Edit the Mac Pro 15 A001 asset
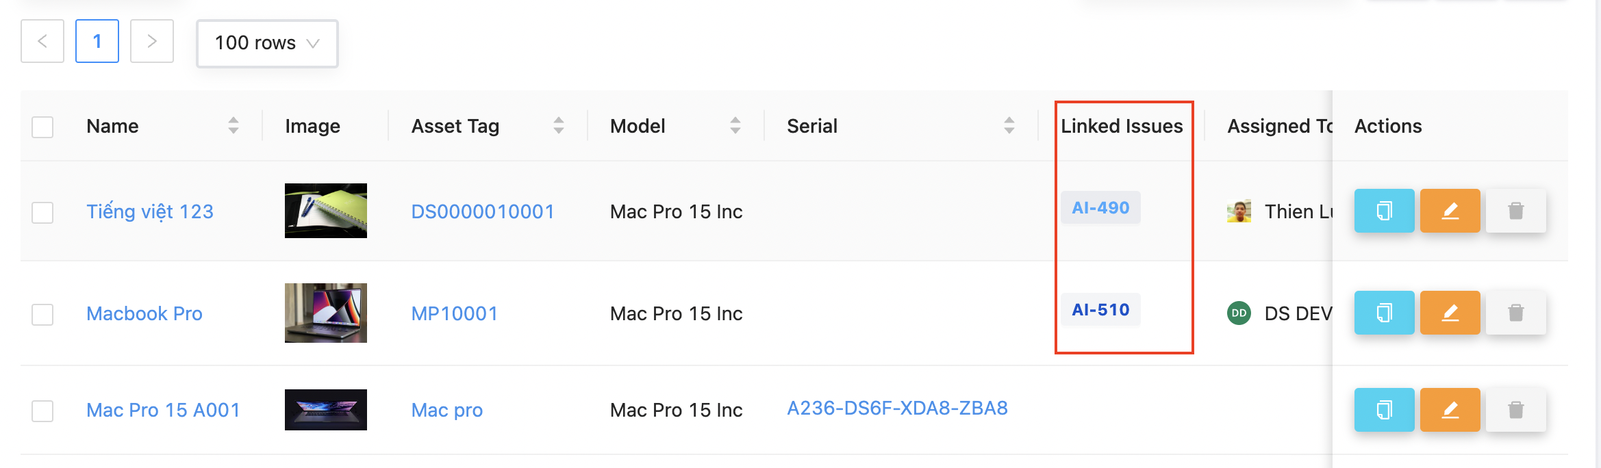The width and height of the screenshot is (1601, 468). pyautogui.click(x=1450, y=410)
